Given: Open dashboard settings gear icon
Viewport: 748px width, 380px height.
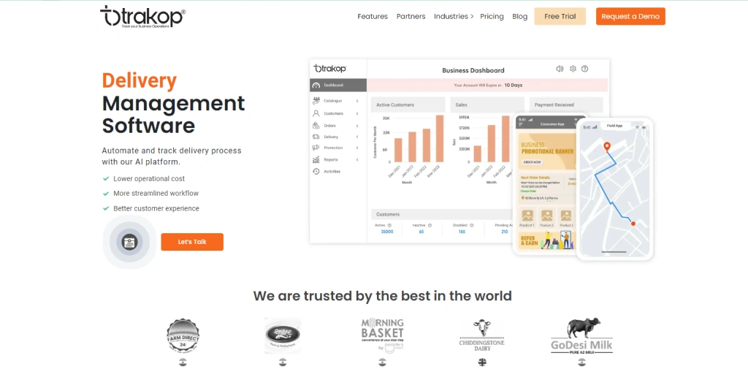Looking at the screenshot, I should pos(573,69).
